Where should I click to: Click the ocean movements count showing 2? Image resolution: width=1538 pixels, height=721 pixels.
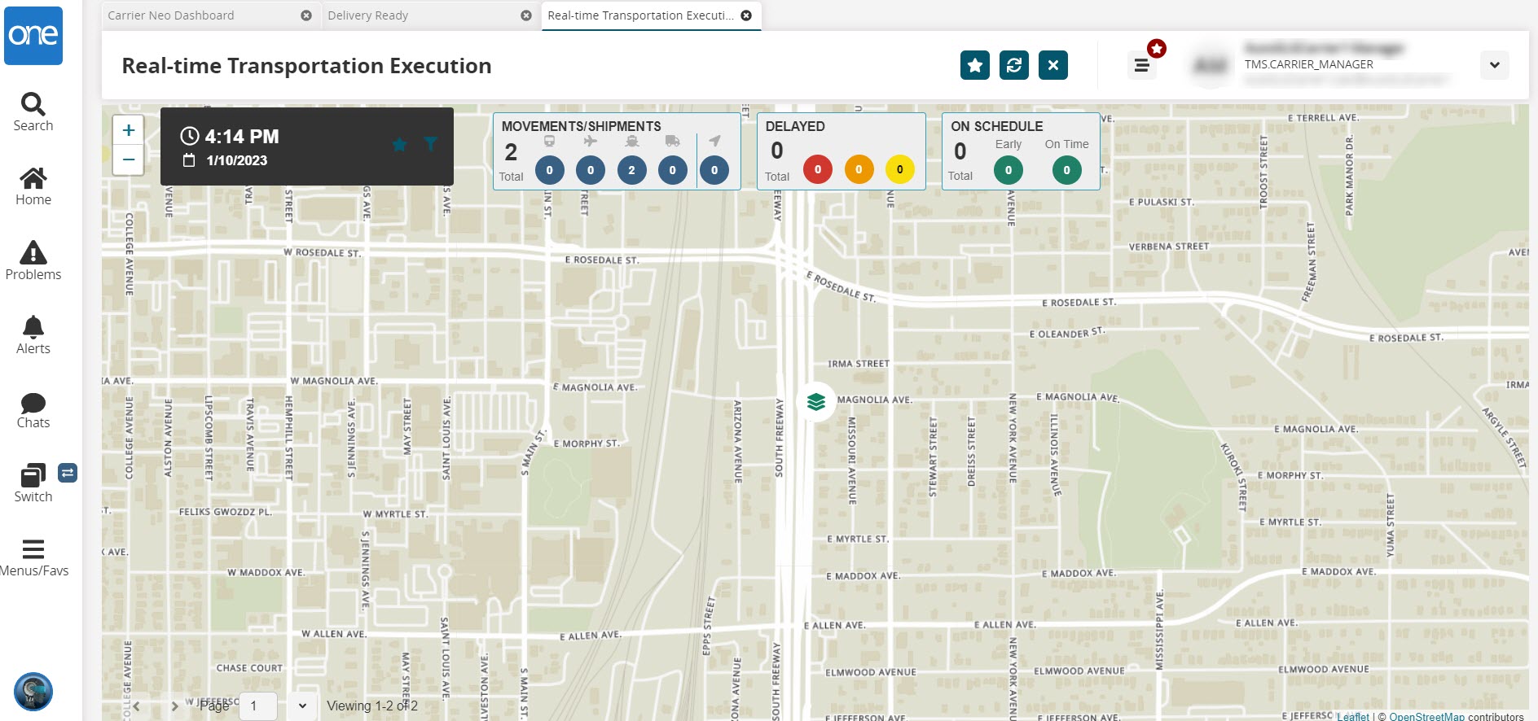[x=632, y=170]
